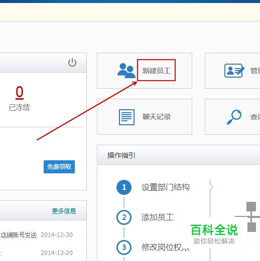
Task: Click the date 2014-12-20
Action: (57, 253)
